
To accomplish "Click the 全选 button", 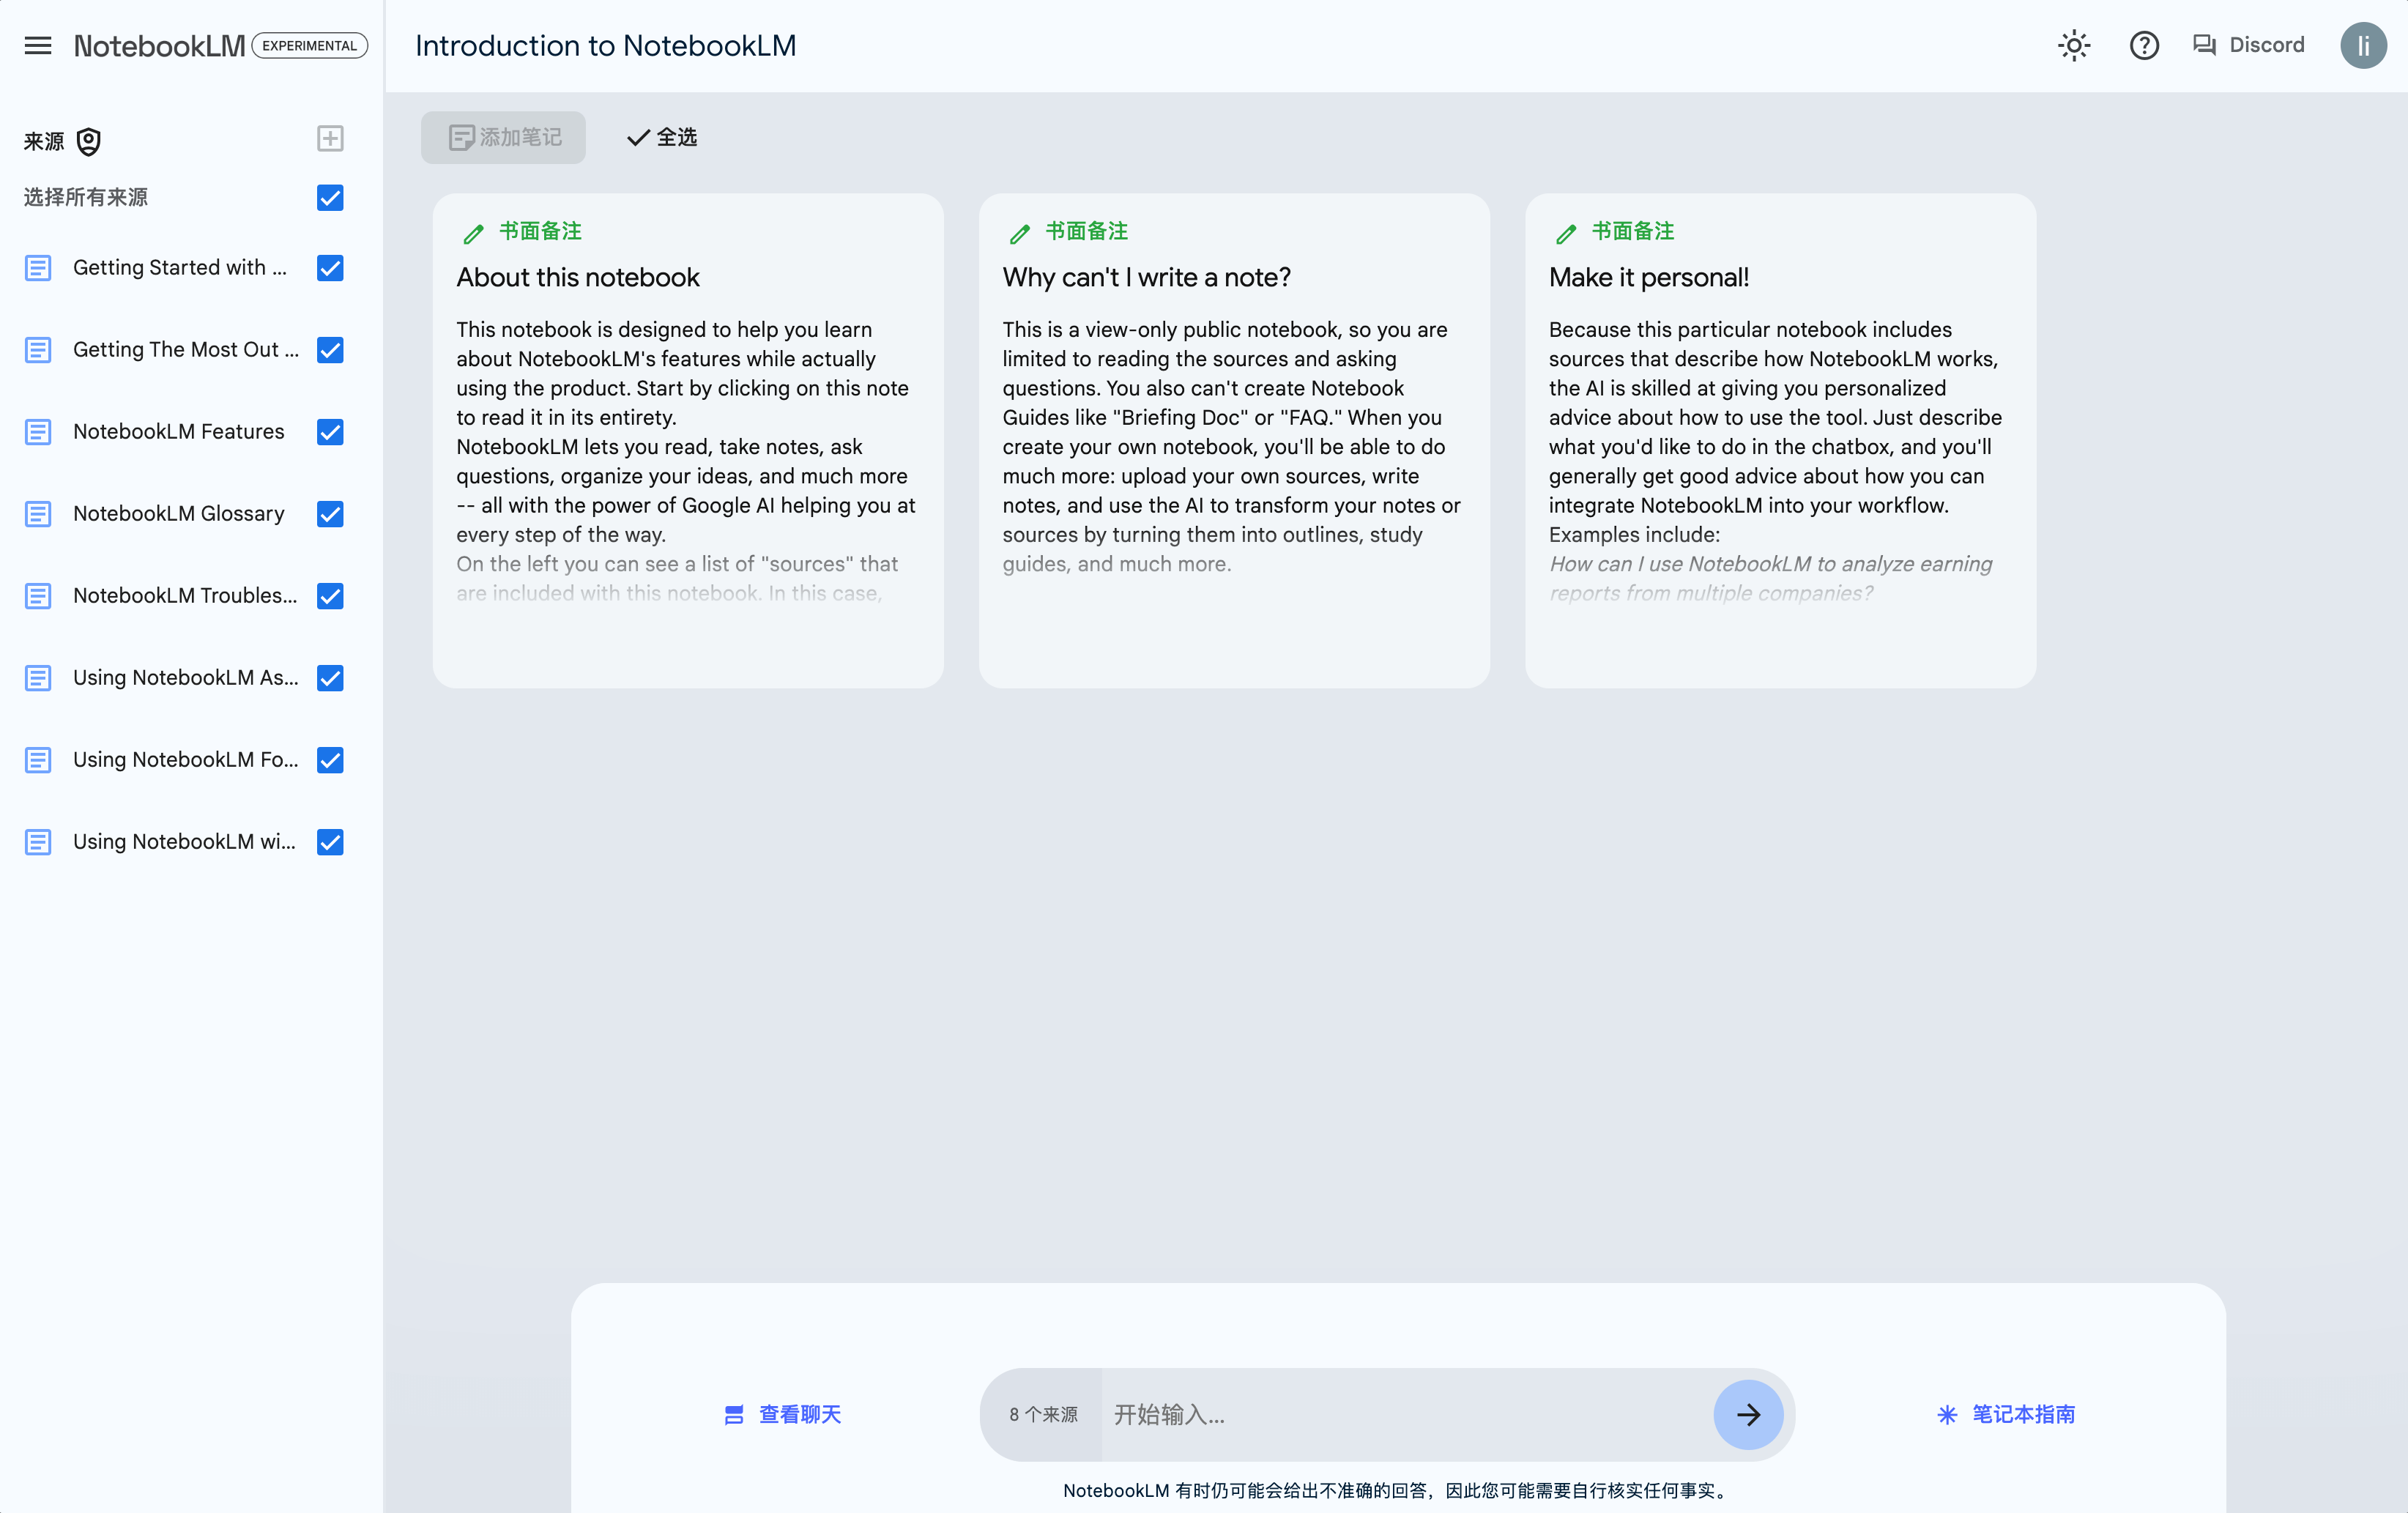I will tap(662, 136).
